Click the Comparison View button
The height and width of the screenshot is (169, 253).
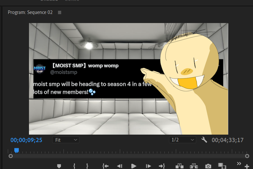click(x=222, y=166)
